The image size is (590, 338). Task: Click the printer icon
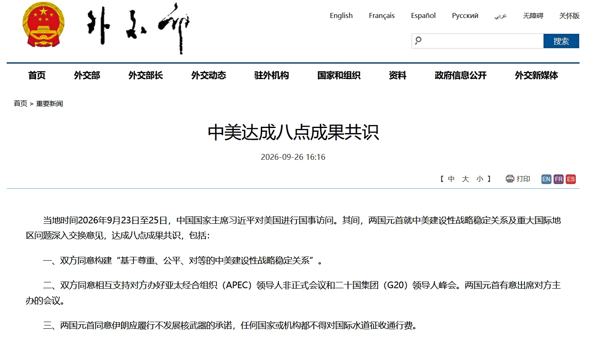click(x=510, y=179)
